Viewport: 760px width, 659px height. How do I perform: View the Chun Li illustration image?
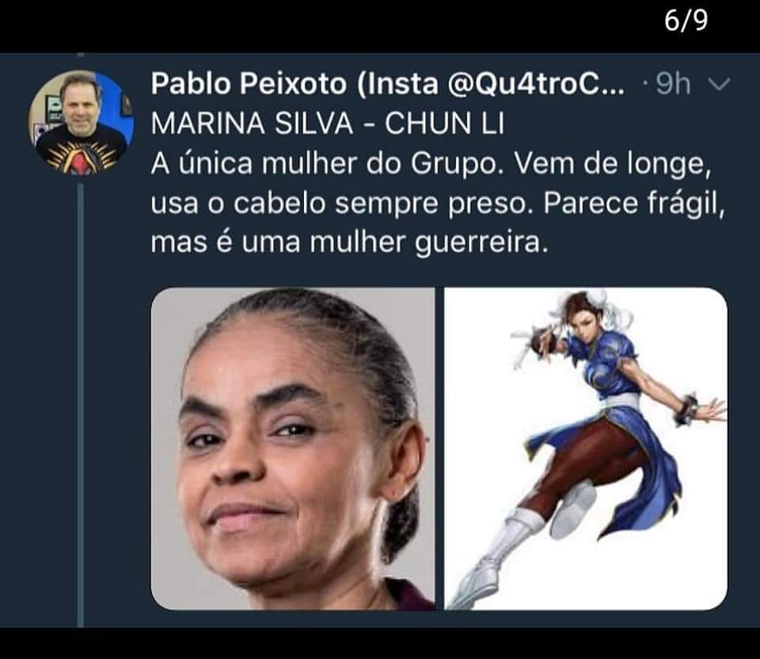coord(586,448)
